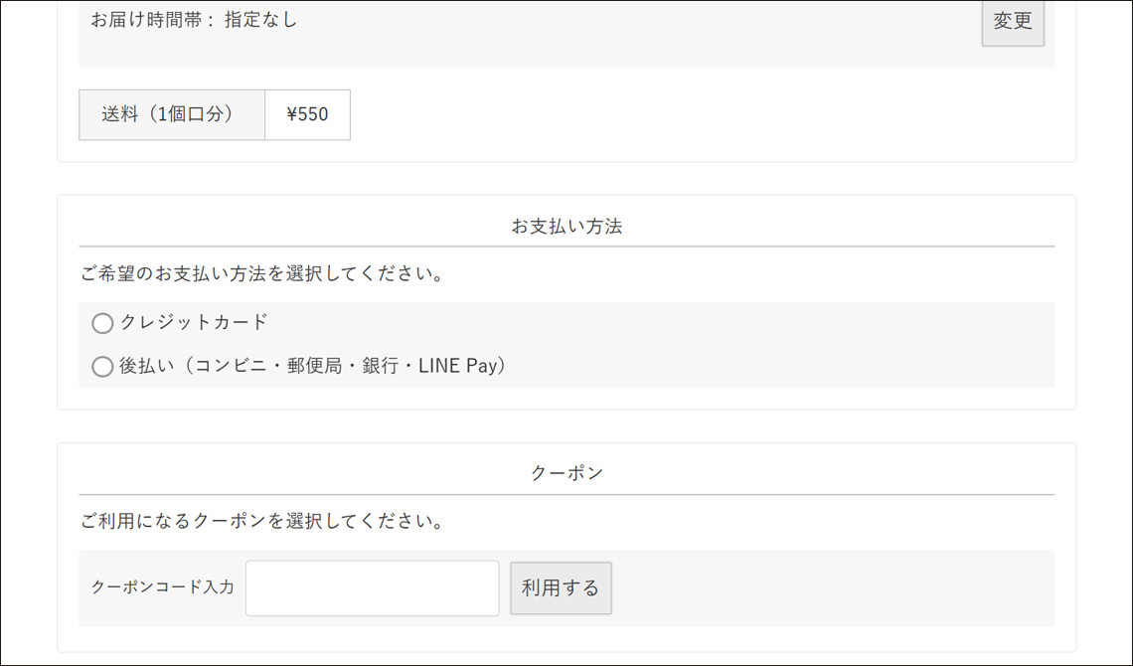This screenshot has height=666, width=1133.
Task: Click the お届け時間帯 label text
Action: coord(153,19)
